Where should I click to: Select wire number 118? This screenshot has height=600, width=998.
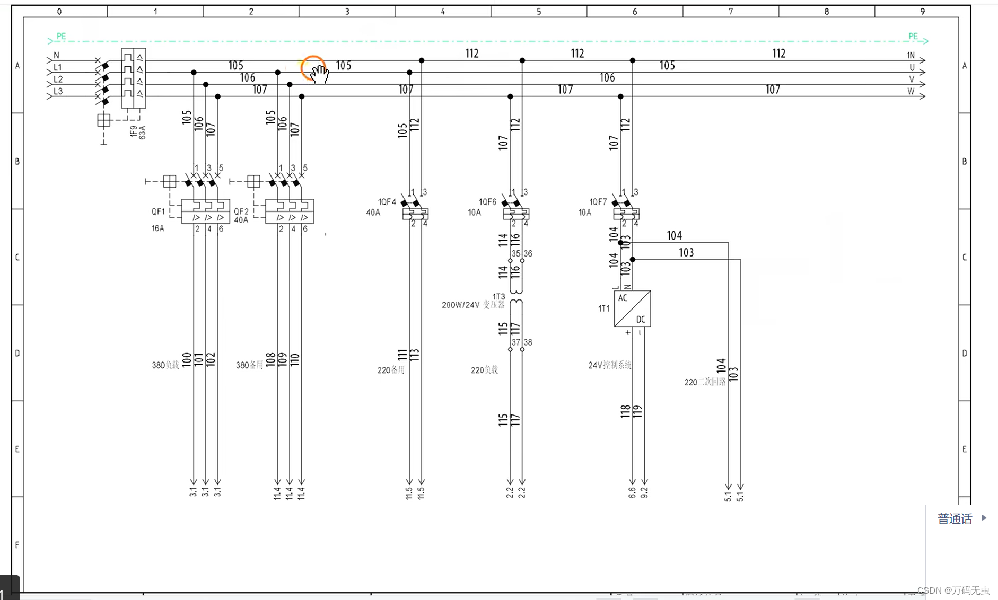[x=626, y=412]
